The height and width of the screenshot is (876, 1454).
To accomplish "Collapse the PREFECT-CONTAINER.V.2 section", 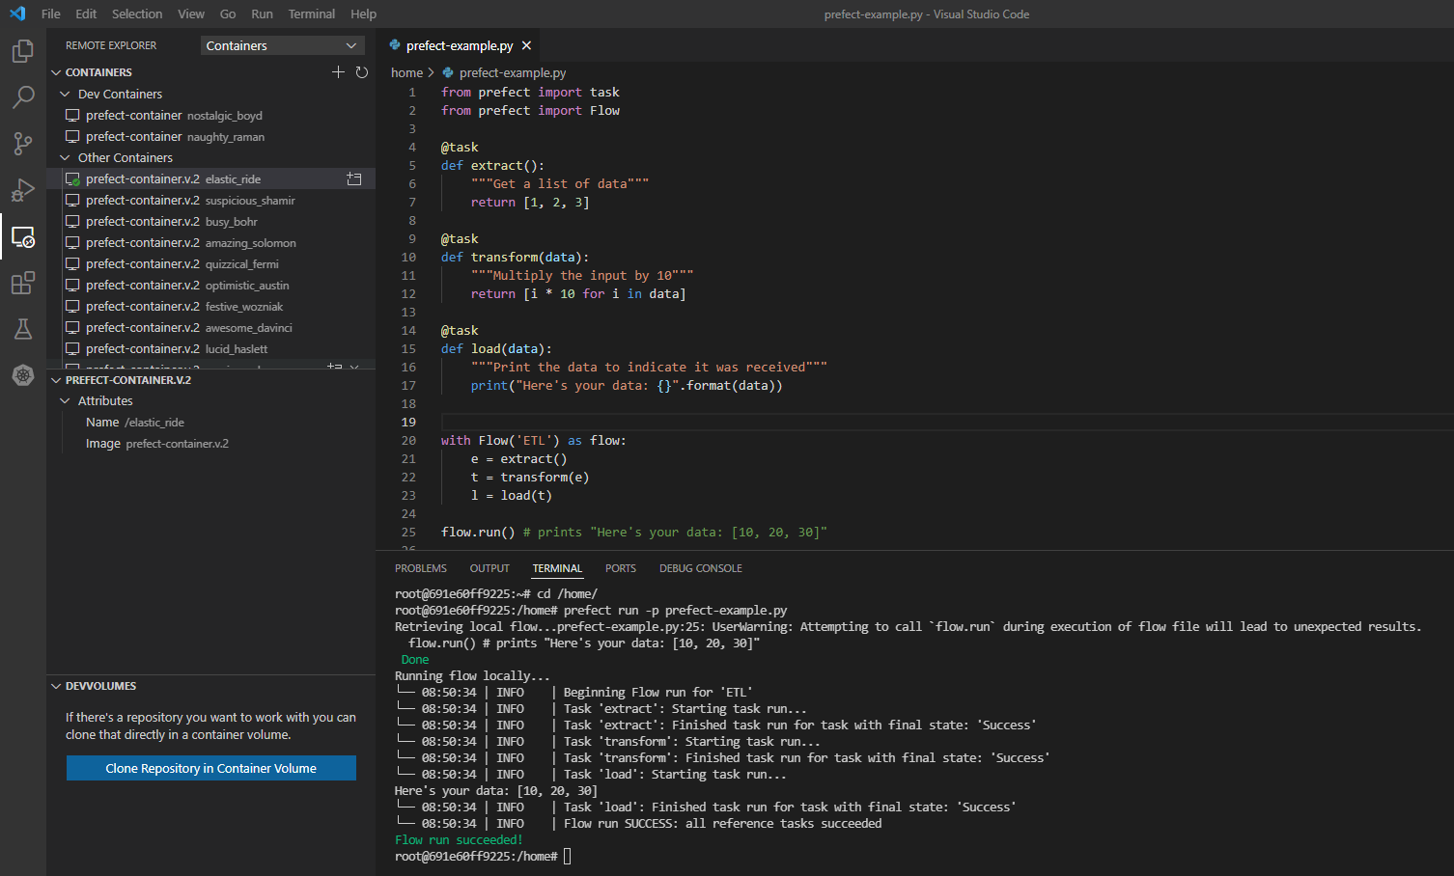I will pyautogui.click(x=56, y=380).
